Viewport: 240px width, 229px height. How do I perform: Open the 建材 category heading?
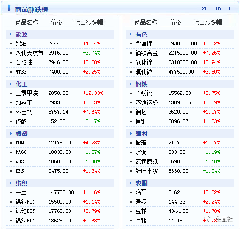tap(141, 134)
